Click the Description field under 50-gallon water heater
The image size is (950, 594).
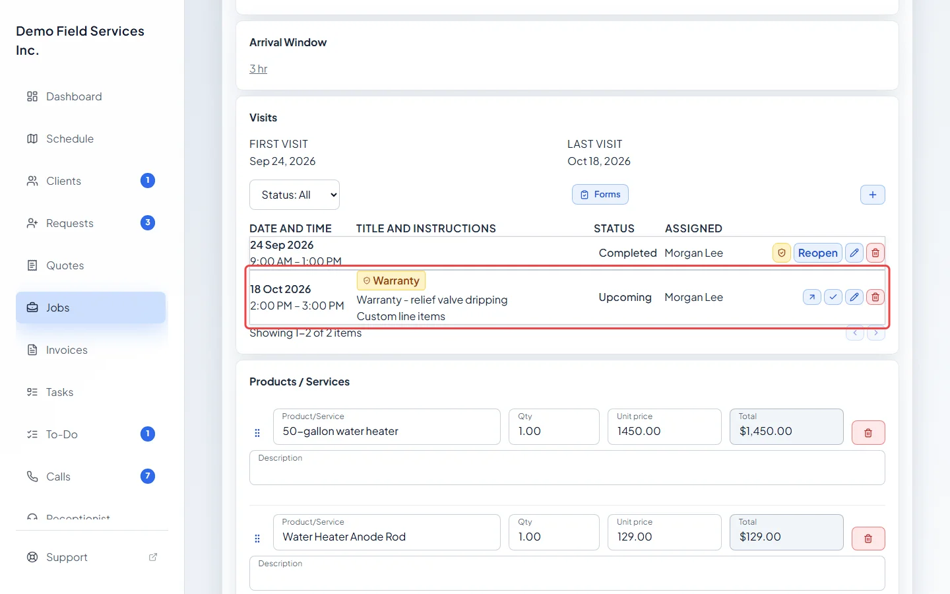pos(567,468)
